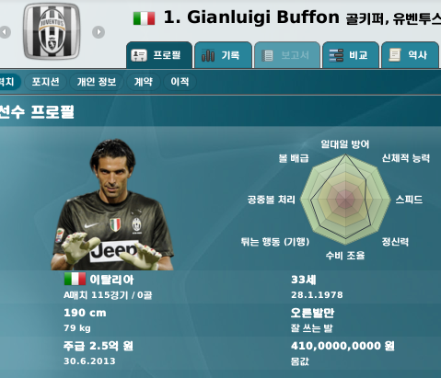Screen dimensions: 441x378
Task: Click the bar chart icon on 기록 tab
Action: 208,55
